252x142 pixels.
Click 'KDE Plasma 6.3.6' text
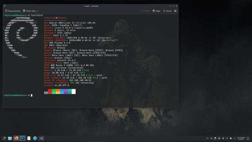60,43
